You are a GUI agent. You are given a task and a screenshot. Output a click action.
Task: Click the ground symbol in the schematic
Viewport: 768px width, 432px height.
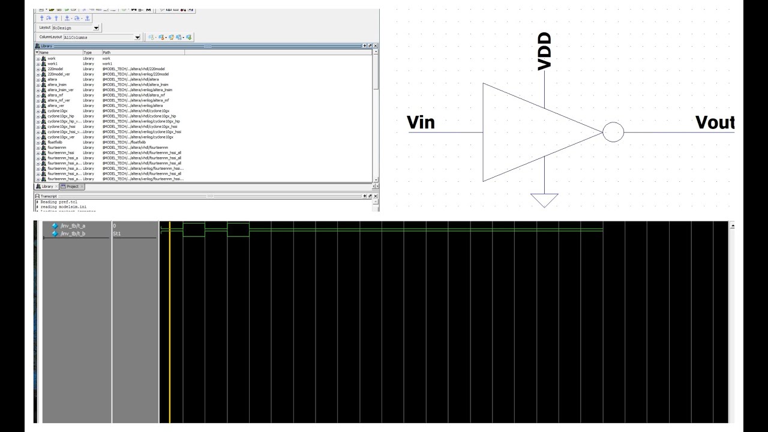pos(545,200)
